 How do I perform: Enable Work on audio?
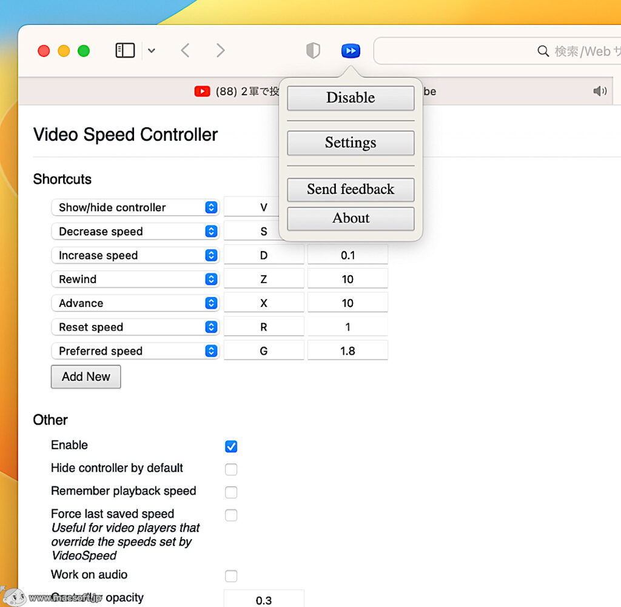[x=231, y=575]
